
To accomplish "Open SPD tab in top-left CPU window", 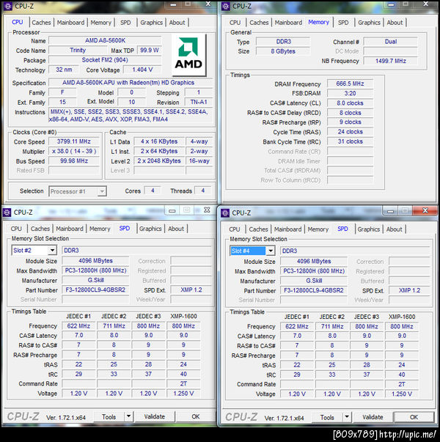I will [125, 23].
